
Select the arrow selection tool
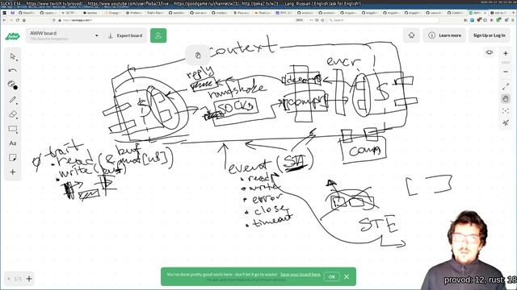[13, 56]
